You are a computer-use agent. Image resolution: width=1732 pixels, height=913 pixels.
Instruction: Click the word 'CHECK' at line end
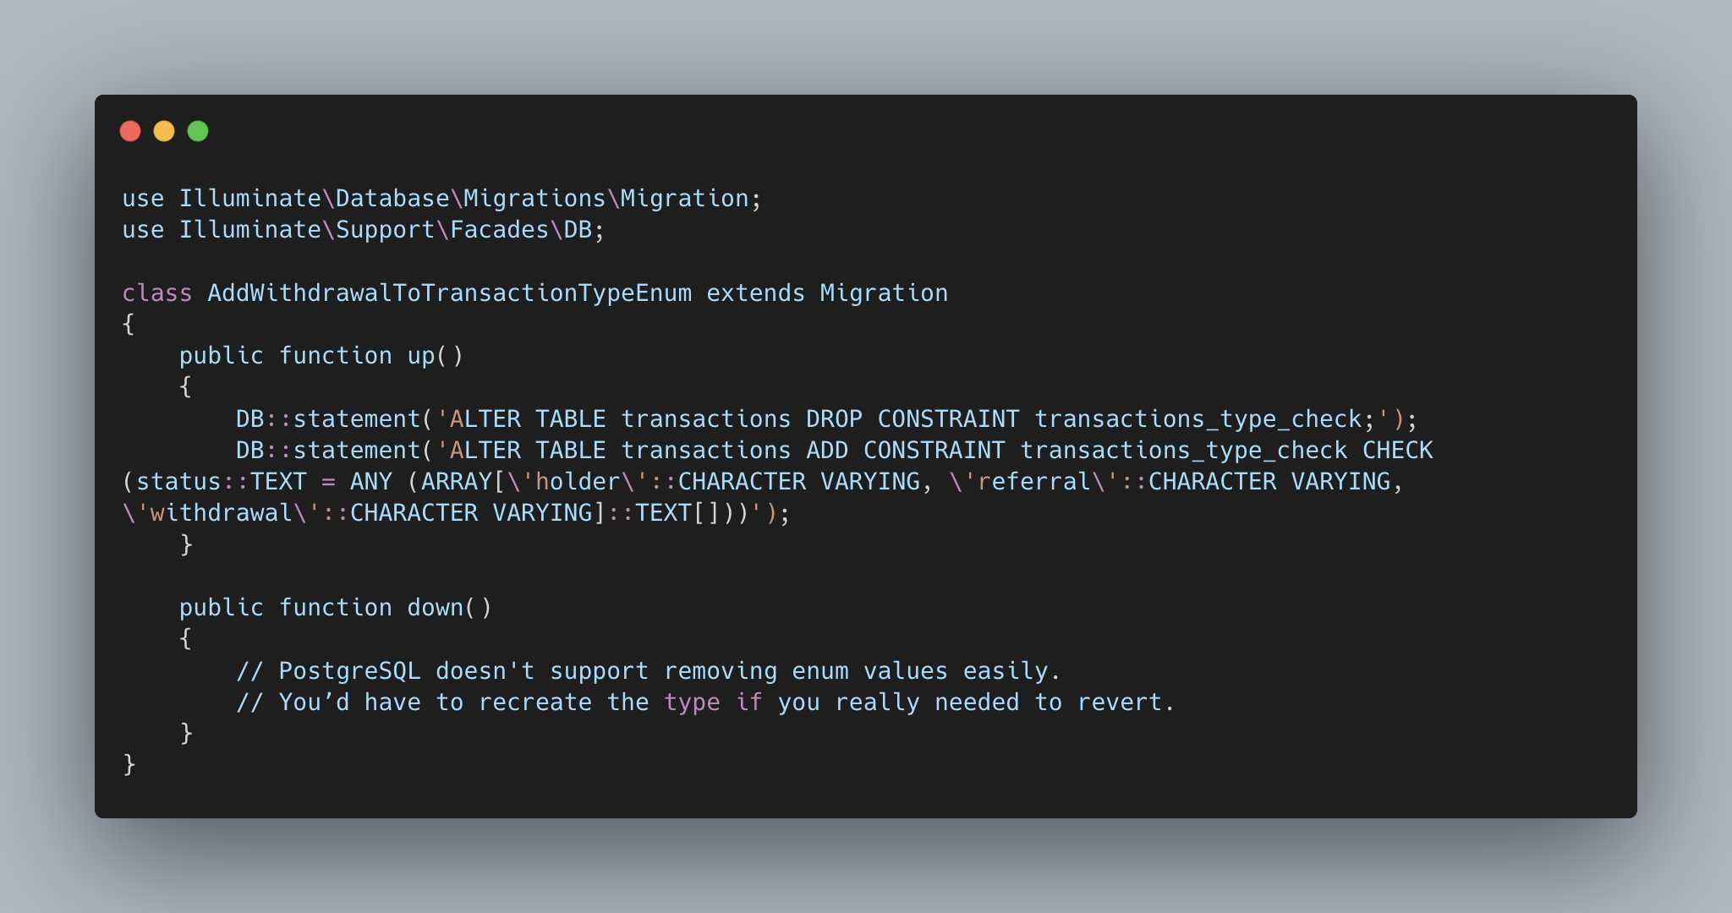pyautogui.click(x=1397, y=451)
